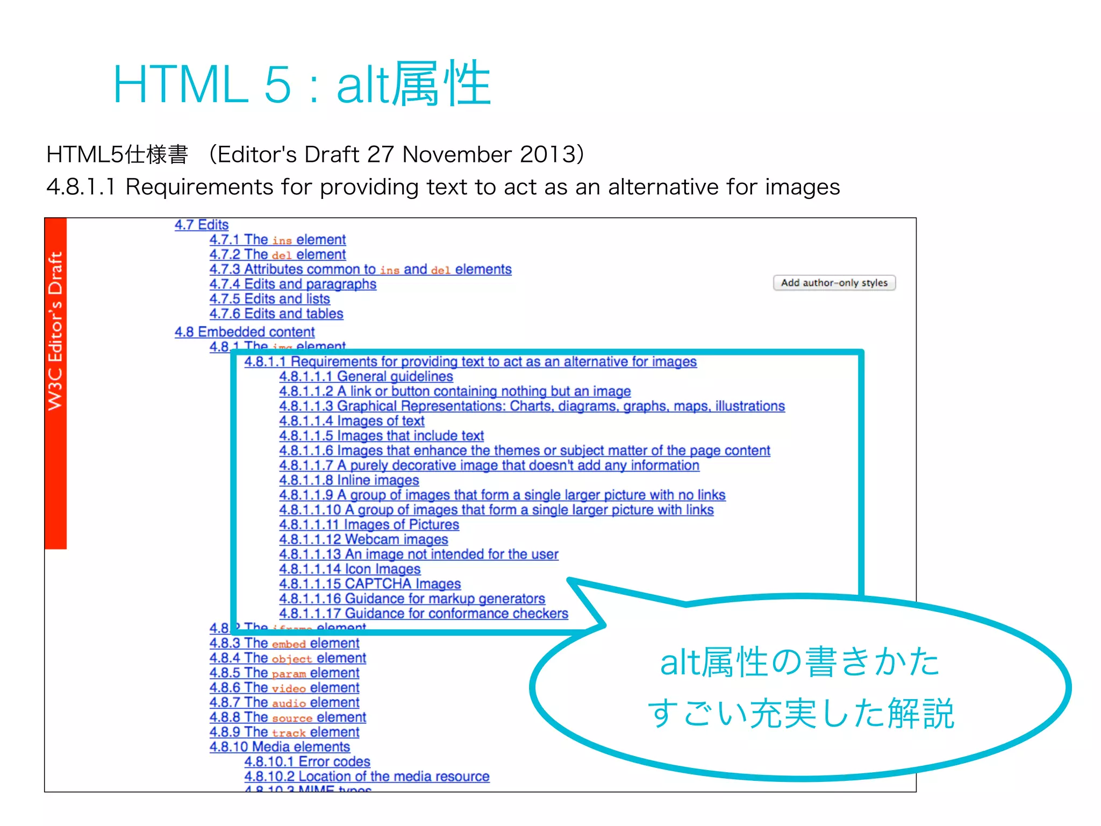Open the 4.7 Edits link
The height and width of the screenshot is (826, 1101).
pyautogui.click(x=202, y=225)
